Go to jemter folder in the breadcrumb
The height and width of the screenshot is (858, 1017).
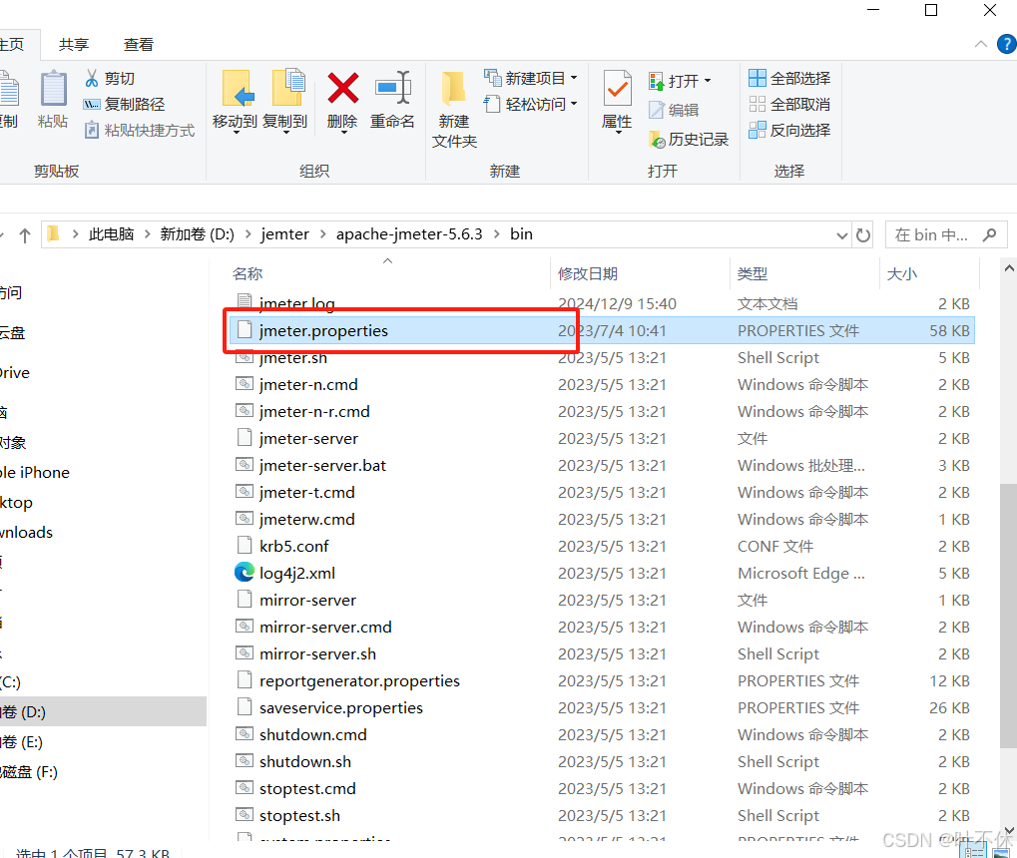click(x=284, y=234)
